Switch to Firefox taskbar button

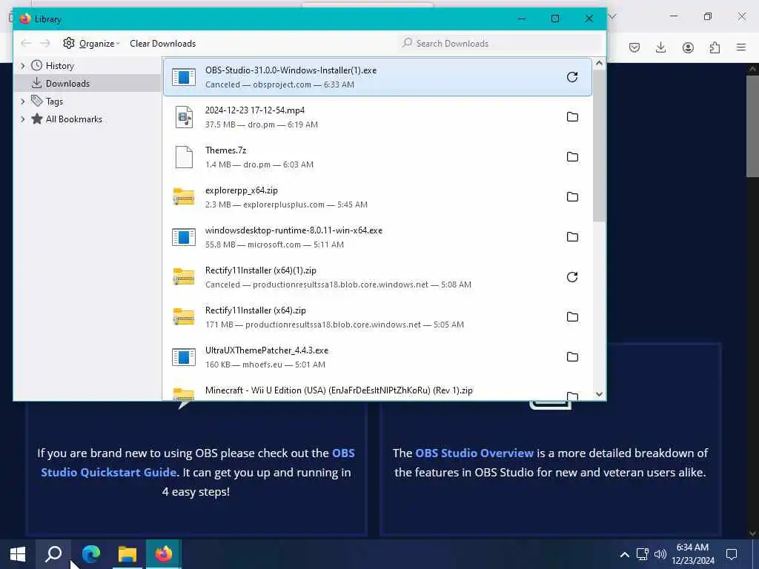[x=164, y=554]
